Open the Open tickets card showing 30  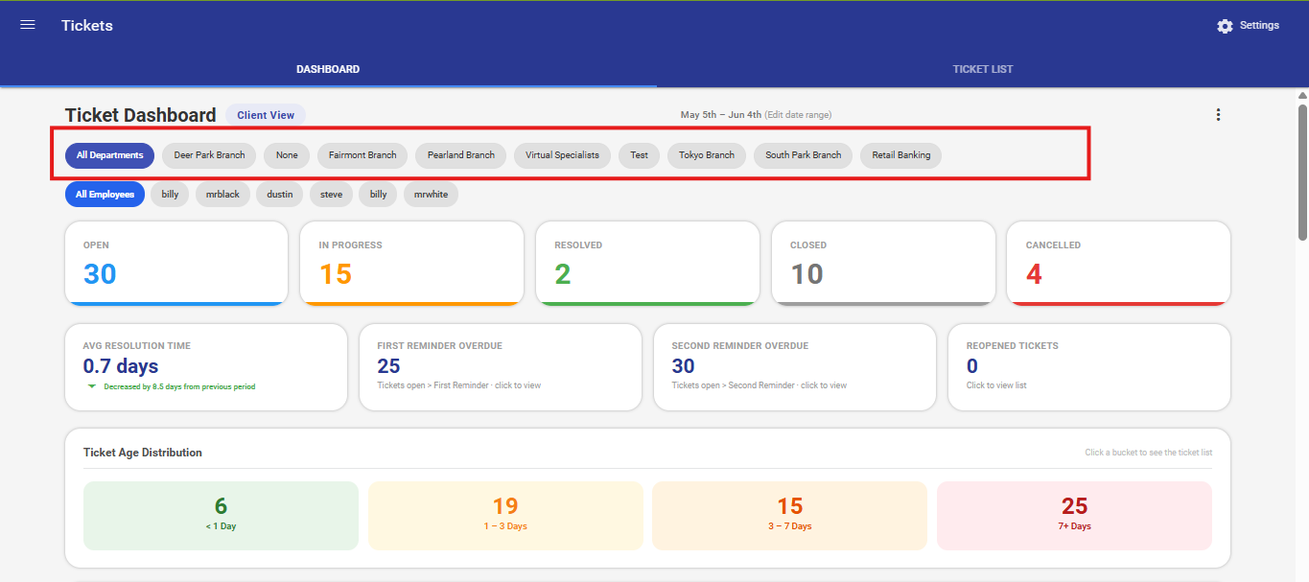(176, 264)
